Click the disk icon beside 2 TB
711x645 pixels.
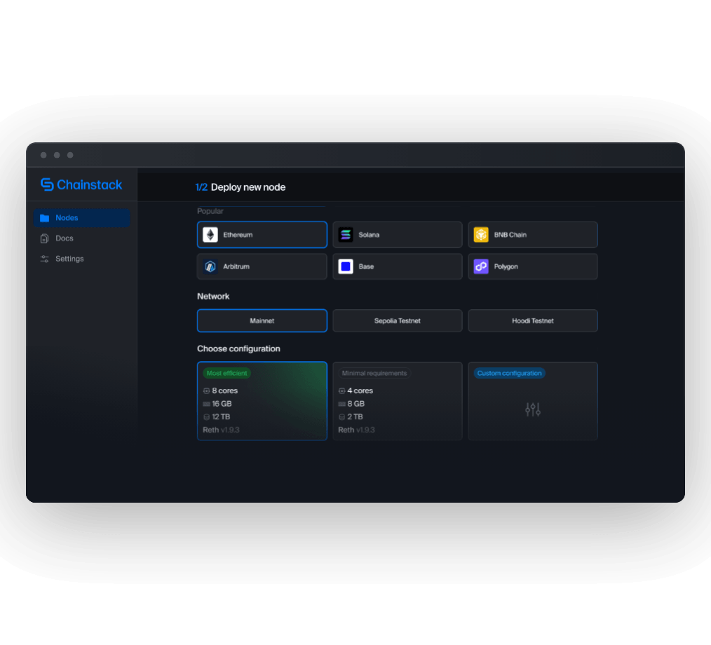(342, 417)
